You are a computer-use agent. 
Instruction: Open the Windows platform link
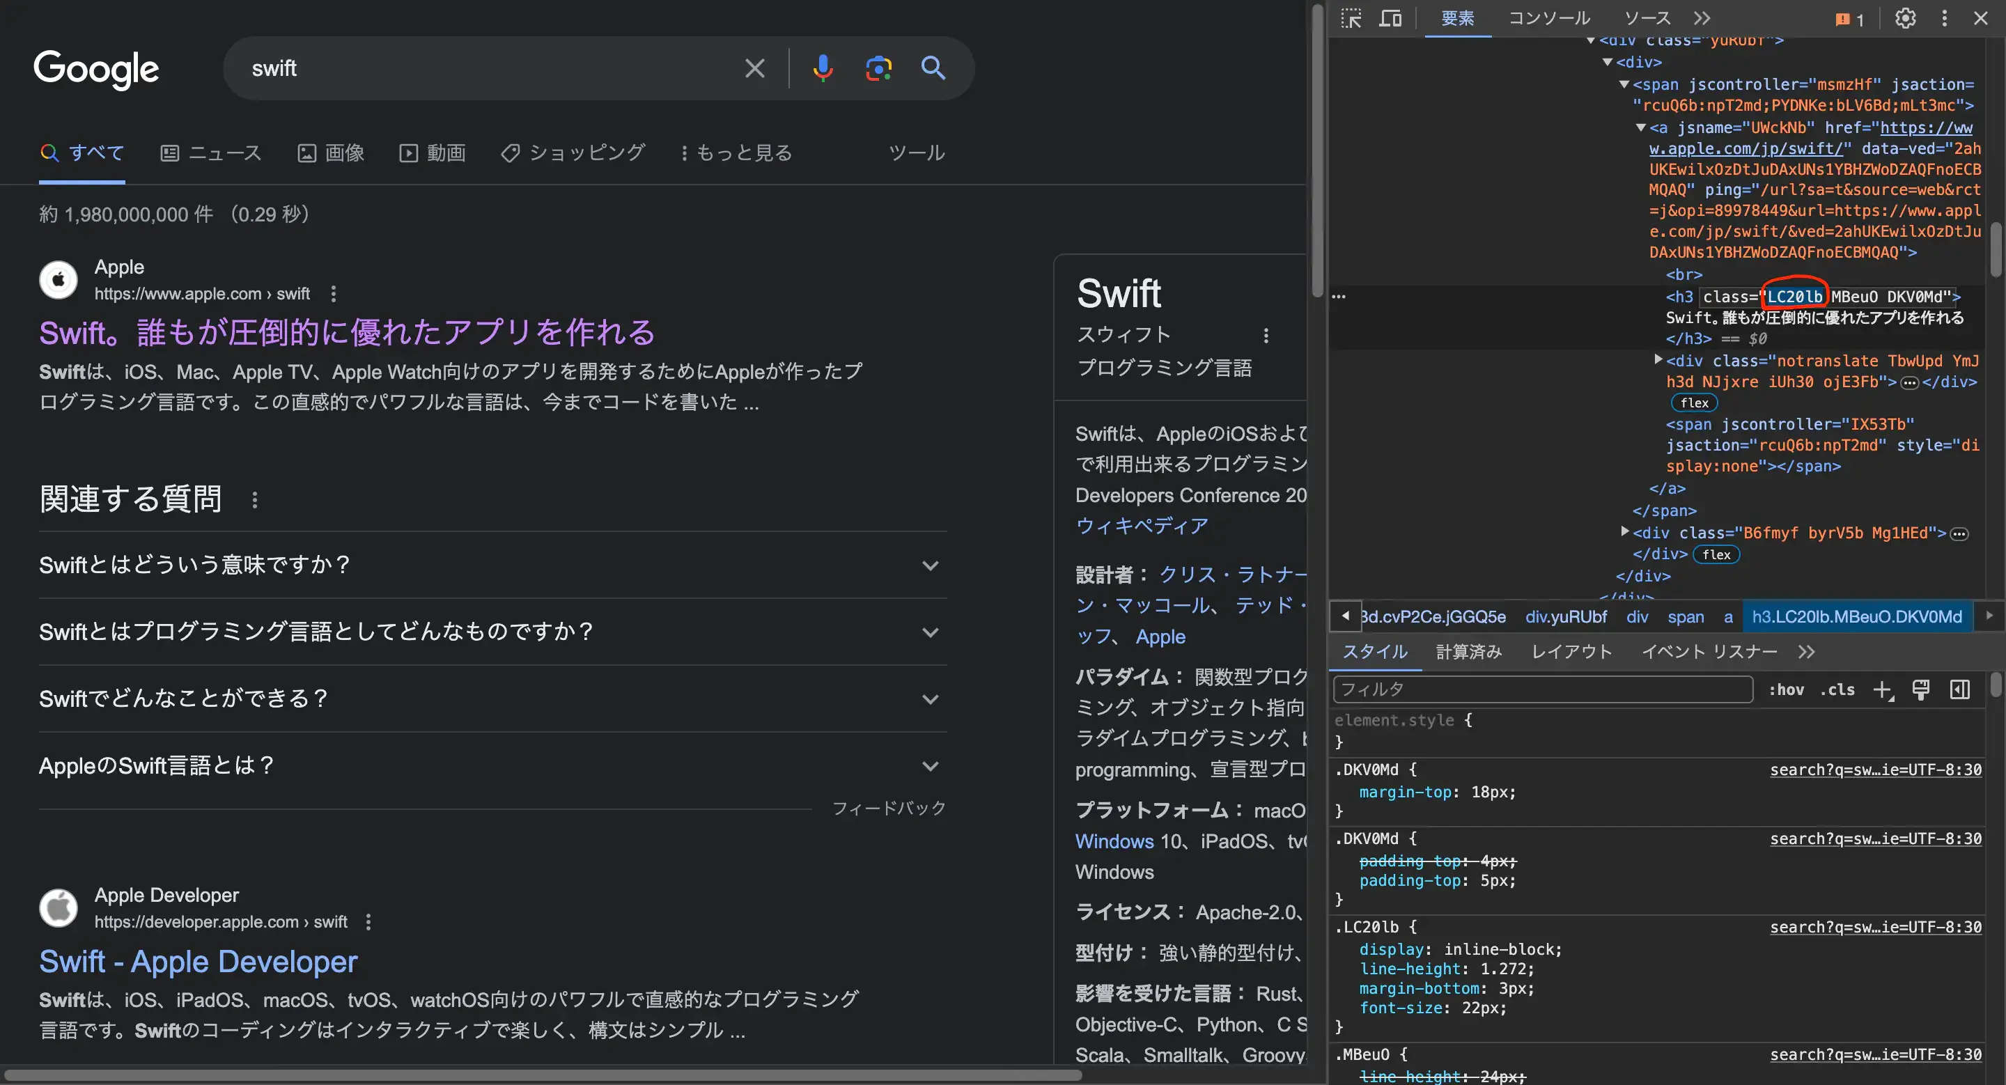(1114, 841)
